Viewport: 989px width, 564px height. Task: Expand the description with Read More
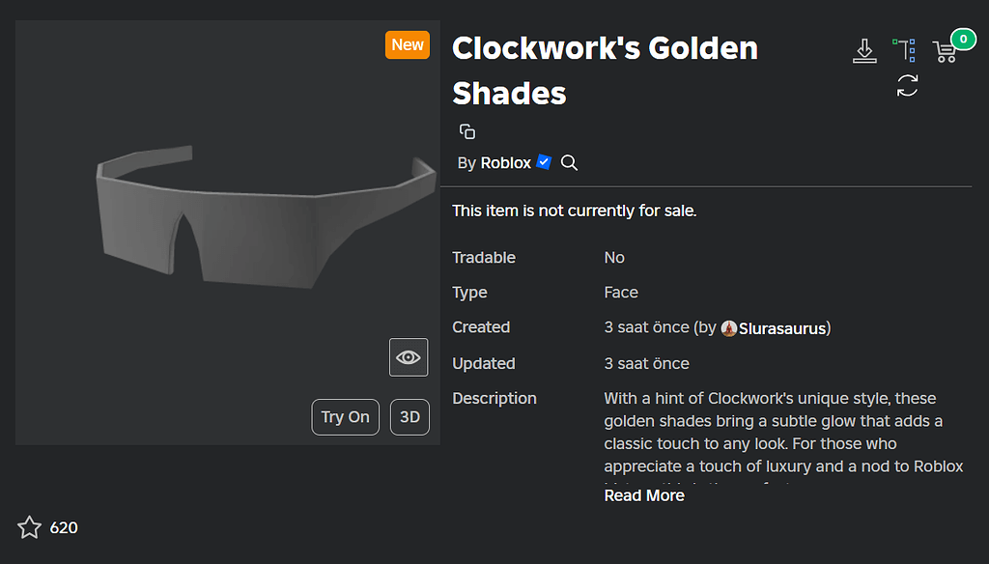coord(643,495)
